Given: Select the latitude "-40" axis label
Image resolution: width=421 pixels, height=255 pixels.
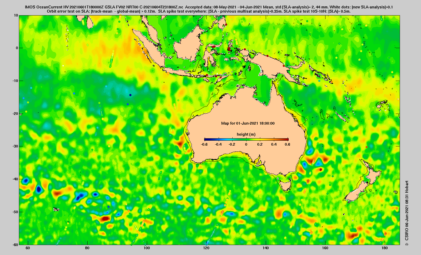Looking at the screenshot, I should (16, 179).
